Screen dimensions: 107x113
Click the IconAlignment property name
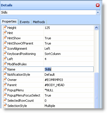pos(17,49)
